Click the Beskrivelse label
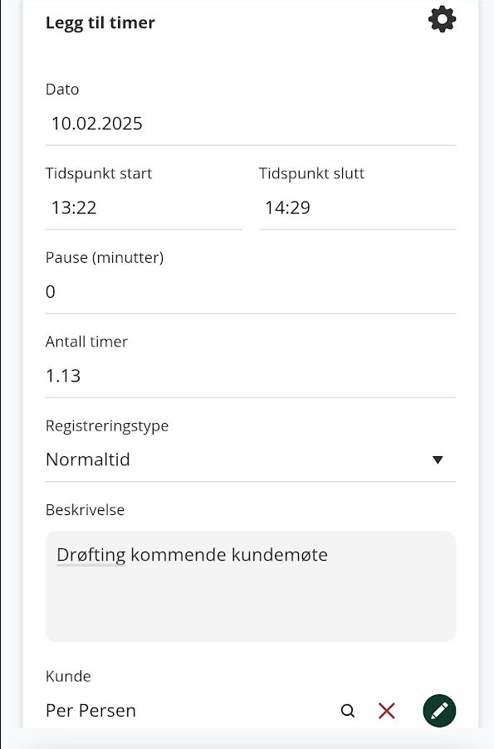 pyautogui.click(x=86, y=509)
